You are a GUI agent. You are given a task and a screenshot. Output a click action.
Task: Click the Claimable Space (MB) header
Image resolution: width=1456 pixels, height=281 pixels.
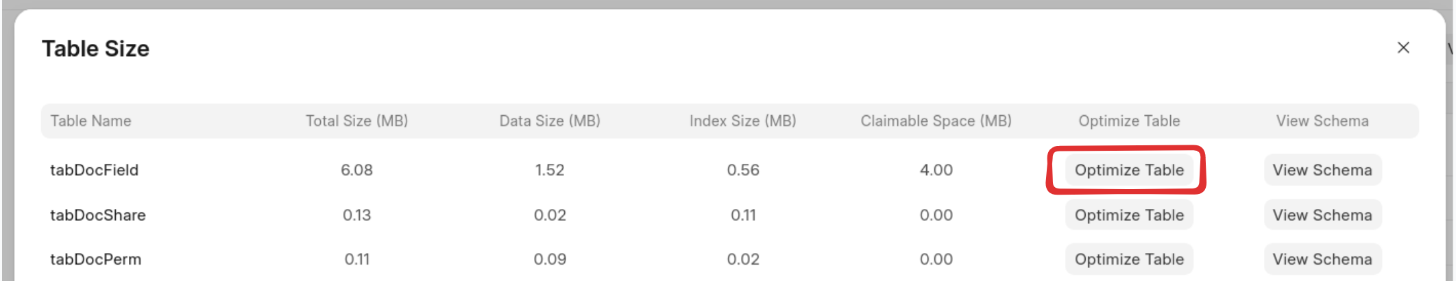[x=936, y=121]
